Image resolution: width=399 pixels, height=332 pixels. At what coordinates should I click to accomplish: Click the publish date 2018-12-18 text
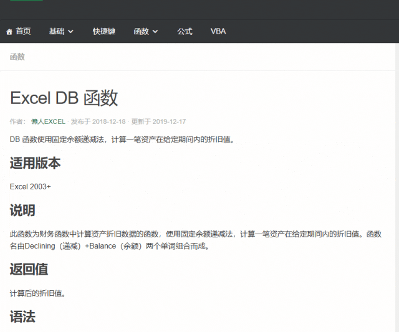[109, 121]
